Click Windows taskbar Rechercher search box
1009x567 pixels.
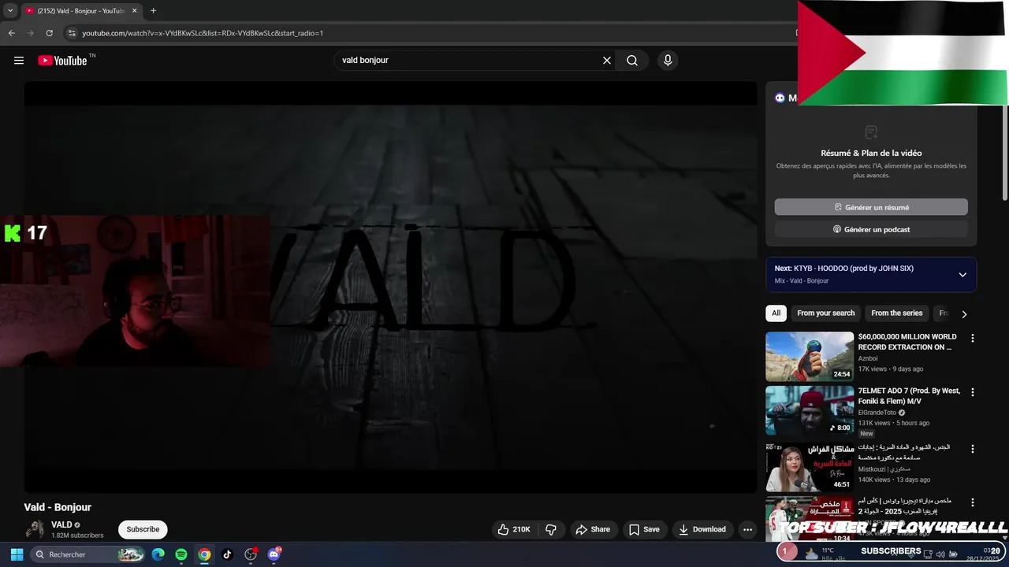click(87, 554)
